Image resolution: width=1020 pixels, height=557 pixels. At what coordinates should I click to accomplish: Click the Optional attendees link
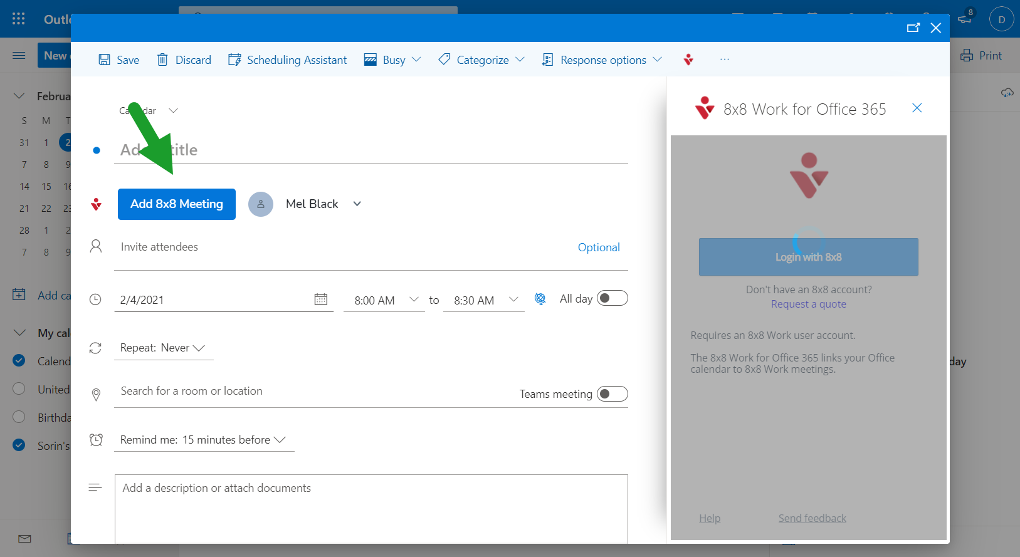pyautogui.click(x=599, y=247)
